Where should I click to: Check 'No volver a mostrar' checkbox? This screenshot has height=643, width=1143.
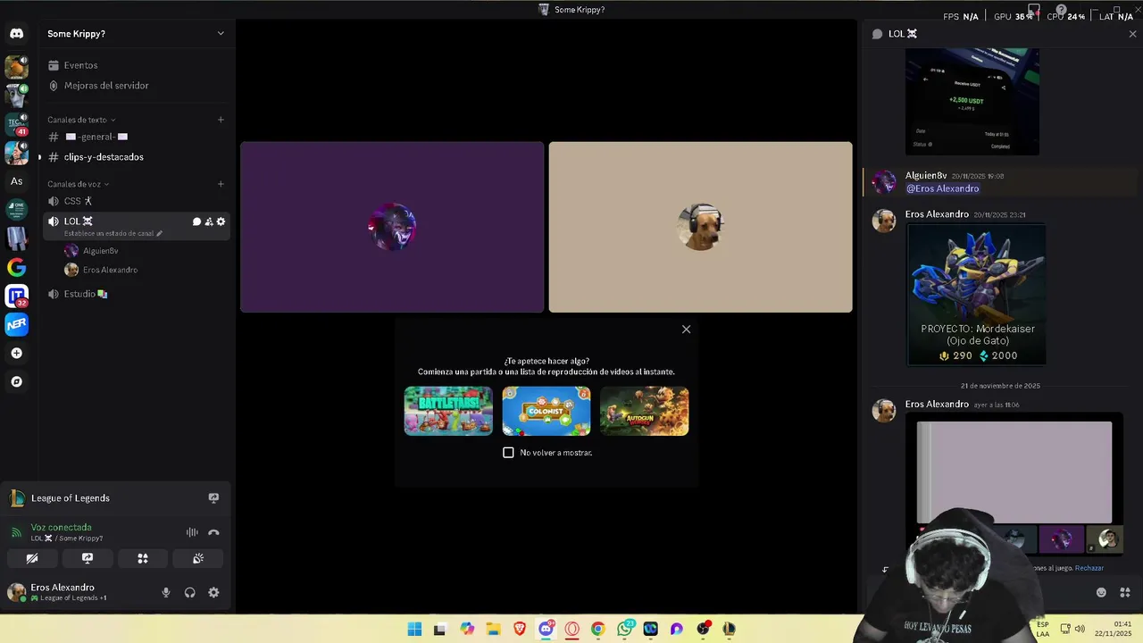point(508,453)
